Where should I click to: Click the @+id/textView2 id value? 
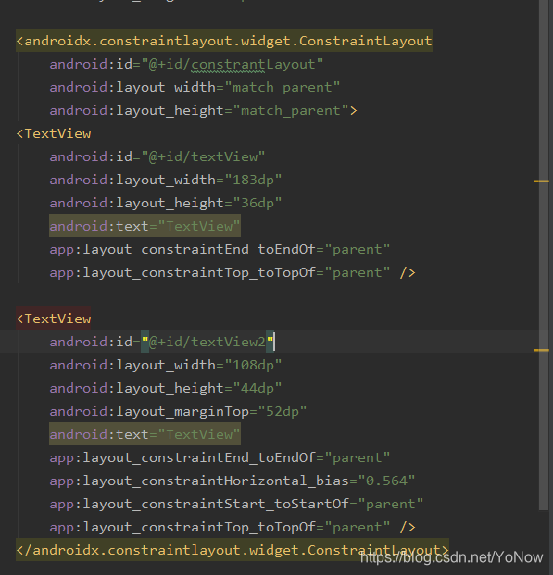pyautogui.click(x=207, y=342)
